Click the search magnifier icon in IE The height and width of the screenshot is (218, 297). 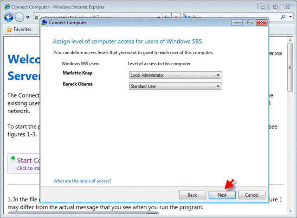click(x=283, y=17)
